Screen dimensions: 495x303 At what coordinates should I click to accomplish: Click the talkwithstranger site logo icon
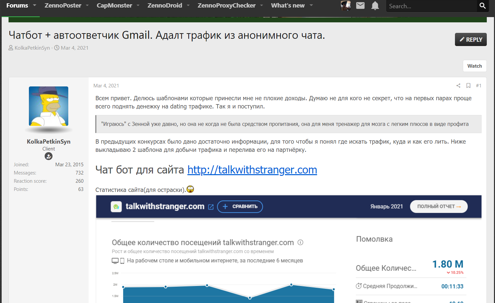point(116,207)
